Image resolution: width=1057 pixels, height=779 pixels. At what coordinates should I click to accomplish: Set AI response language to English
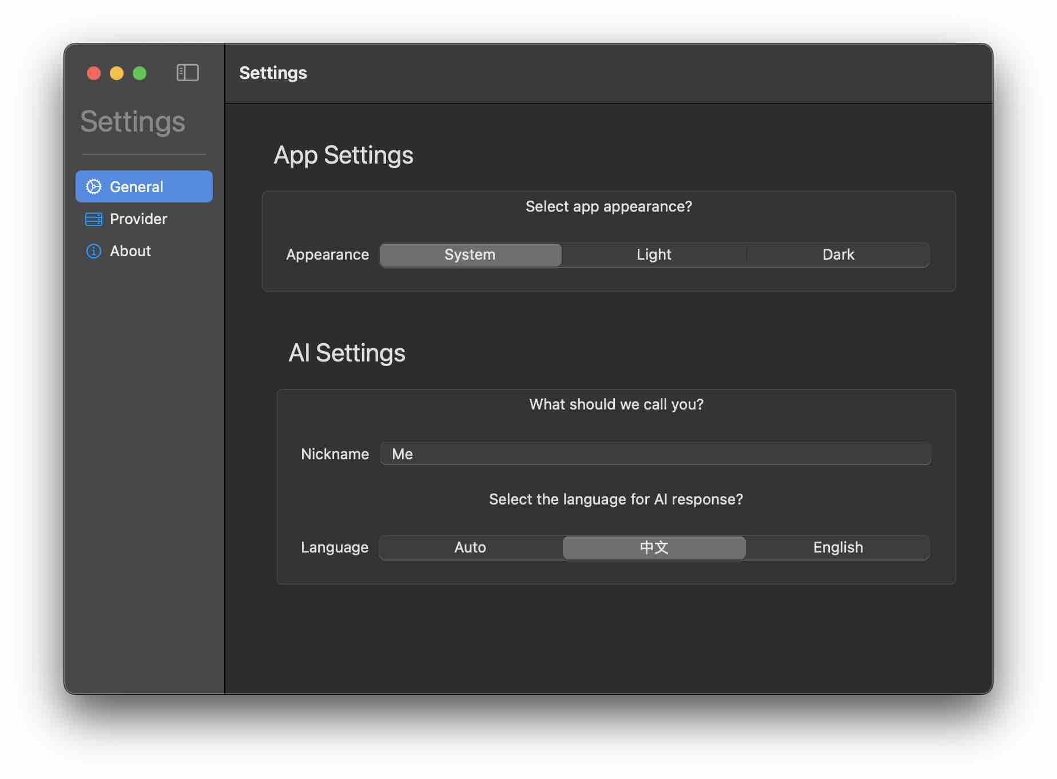coord(838,547)
